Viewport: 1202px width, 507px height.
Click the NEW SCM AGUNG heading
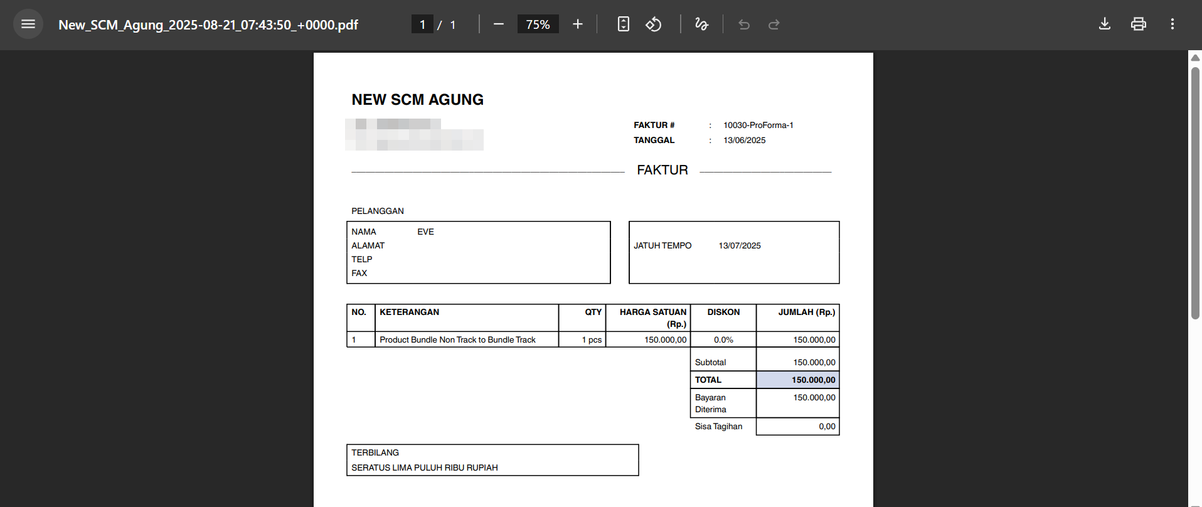417,100
